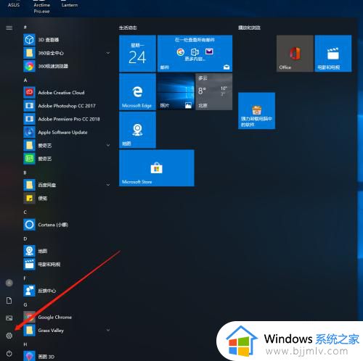Open the 地图 maps tile
This screenshot has height=361, width=363.
tap(137, 130)
